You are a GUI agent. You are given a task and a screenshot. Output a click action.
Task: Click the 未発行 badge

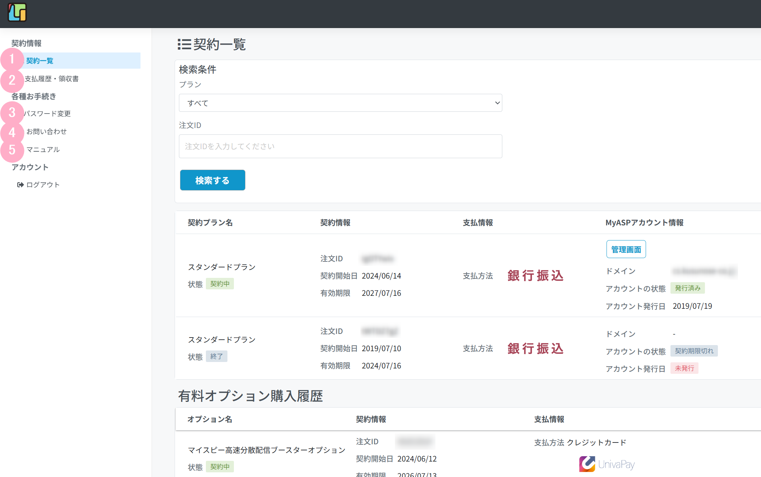pos(684,368)
